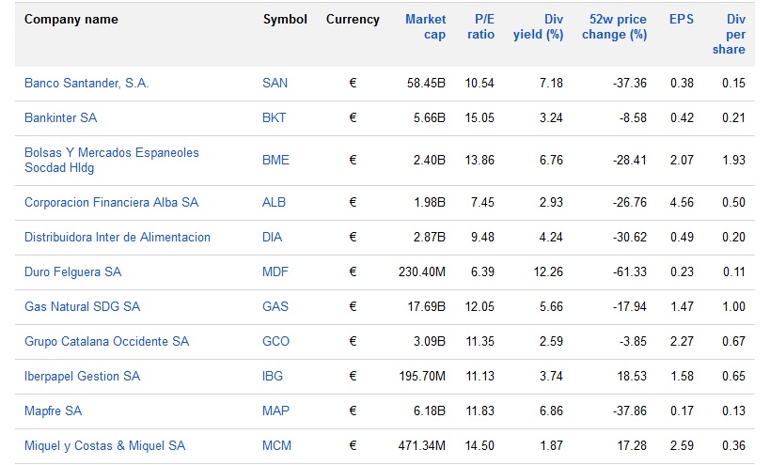Sort by Div per share column
Viewport: 770px width, 465px height.
(x=735, y=34)
